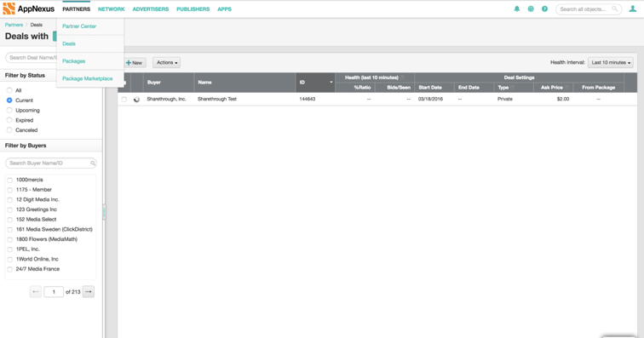Choose Package Marketplace from the menu

(88, 78)
